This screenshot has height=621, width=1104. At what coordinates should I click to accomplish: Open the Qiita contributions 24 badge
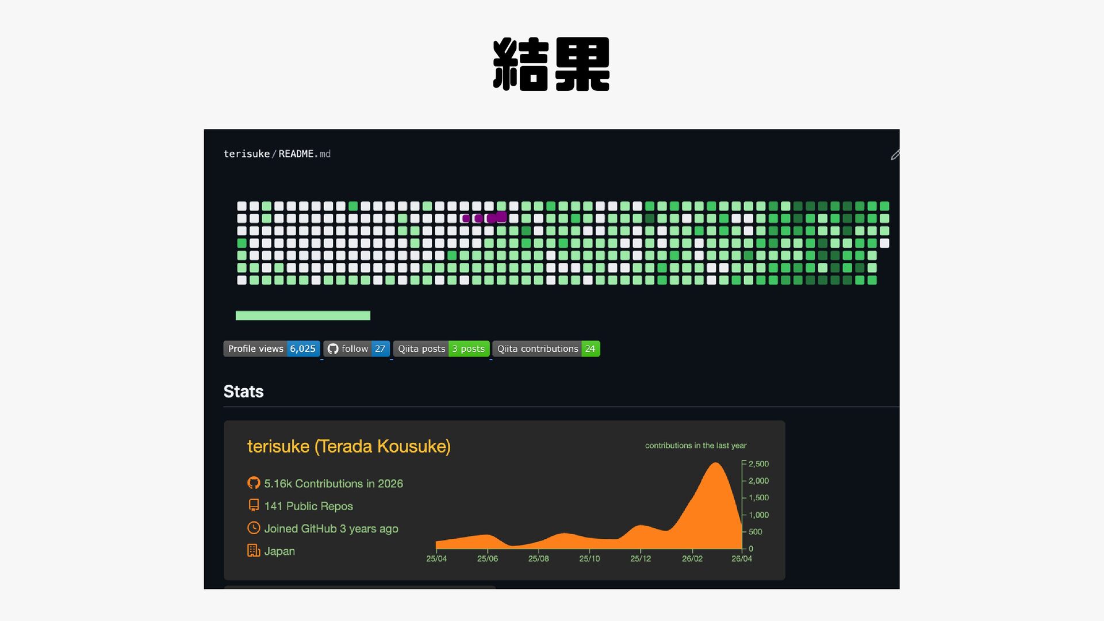coord(546,349)
